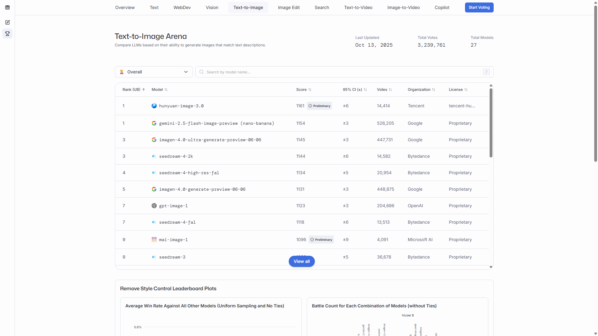This screenshot has width=598, height=336.
Task: Open the Overall category dropdown
Action: 154,72
